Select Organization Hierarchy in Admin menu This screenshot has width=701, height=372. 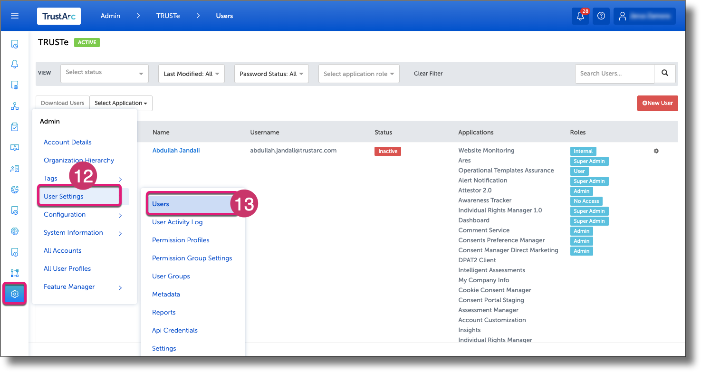click(79, 160)
